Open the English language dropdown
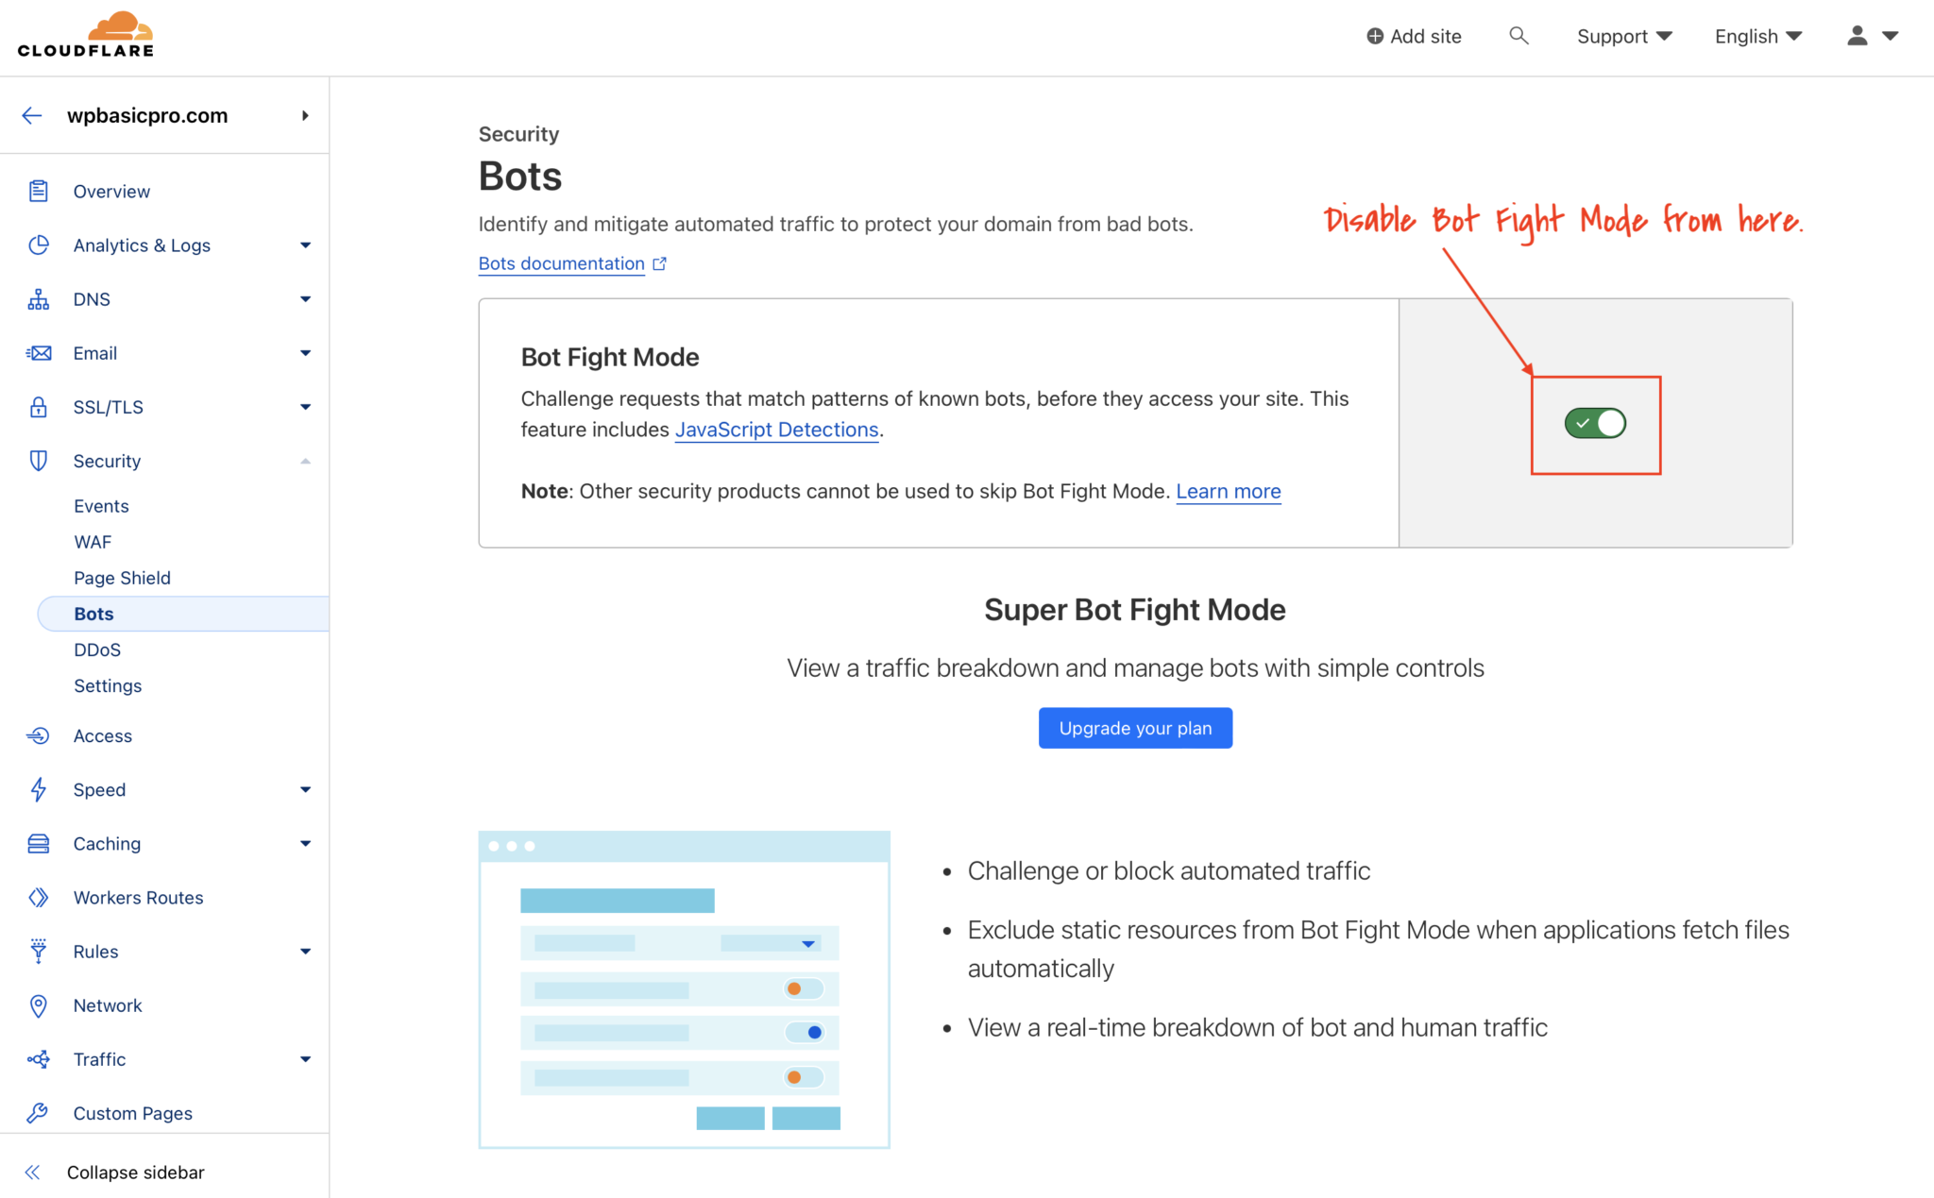The image size is (1934, 1198). coord(1756,36)
